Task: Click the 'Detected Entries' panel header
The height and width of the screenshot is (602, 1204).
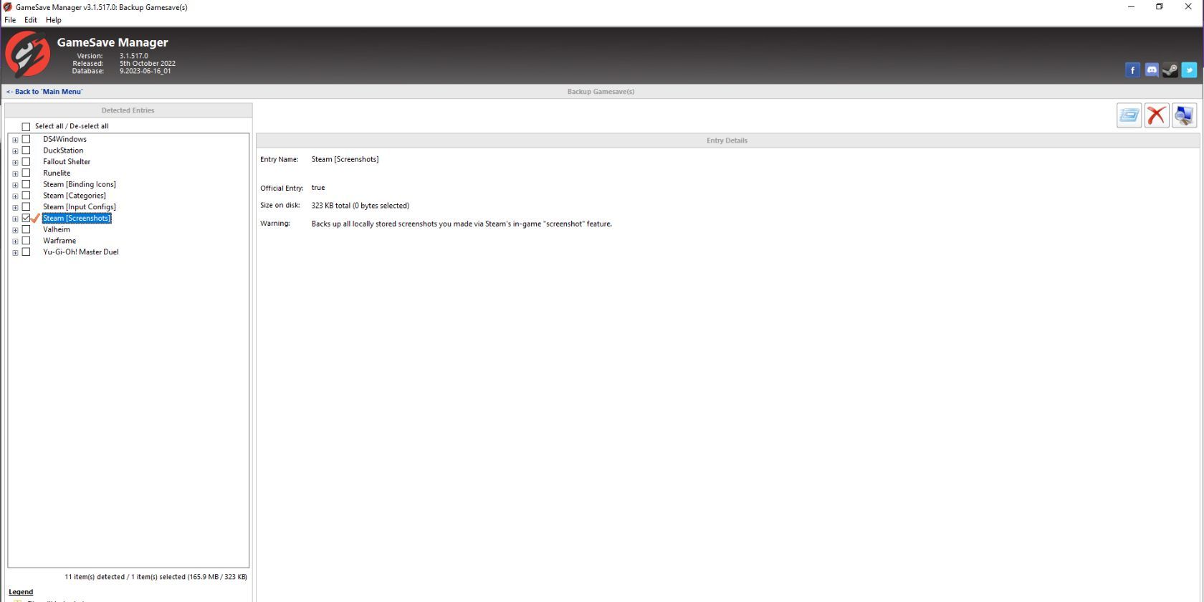Action: [x=128, y=110]
